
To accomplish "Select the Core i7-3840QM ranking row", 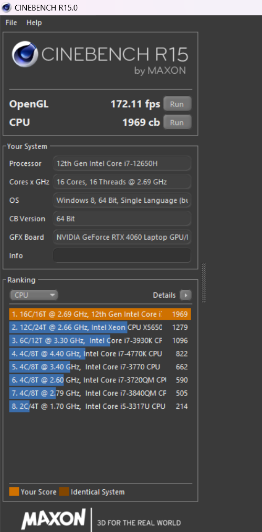I will click(x=100, y=393).
